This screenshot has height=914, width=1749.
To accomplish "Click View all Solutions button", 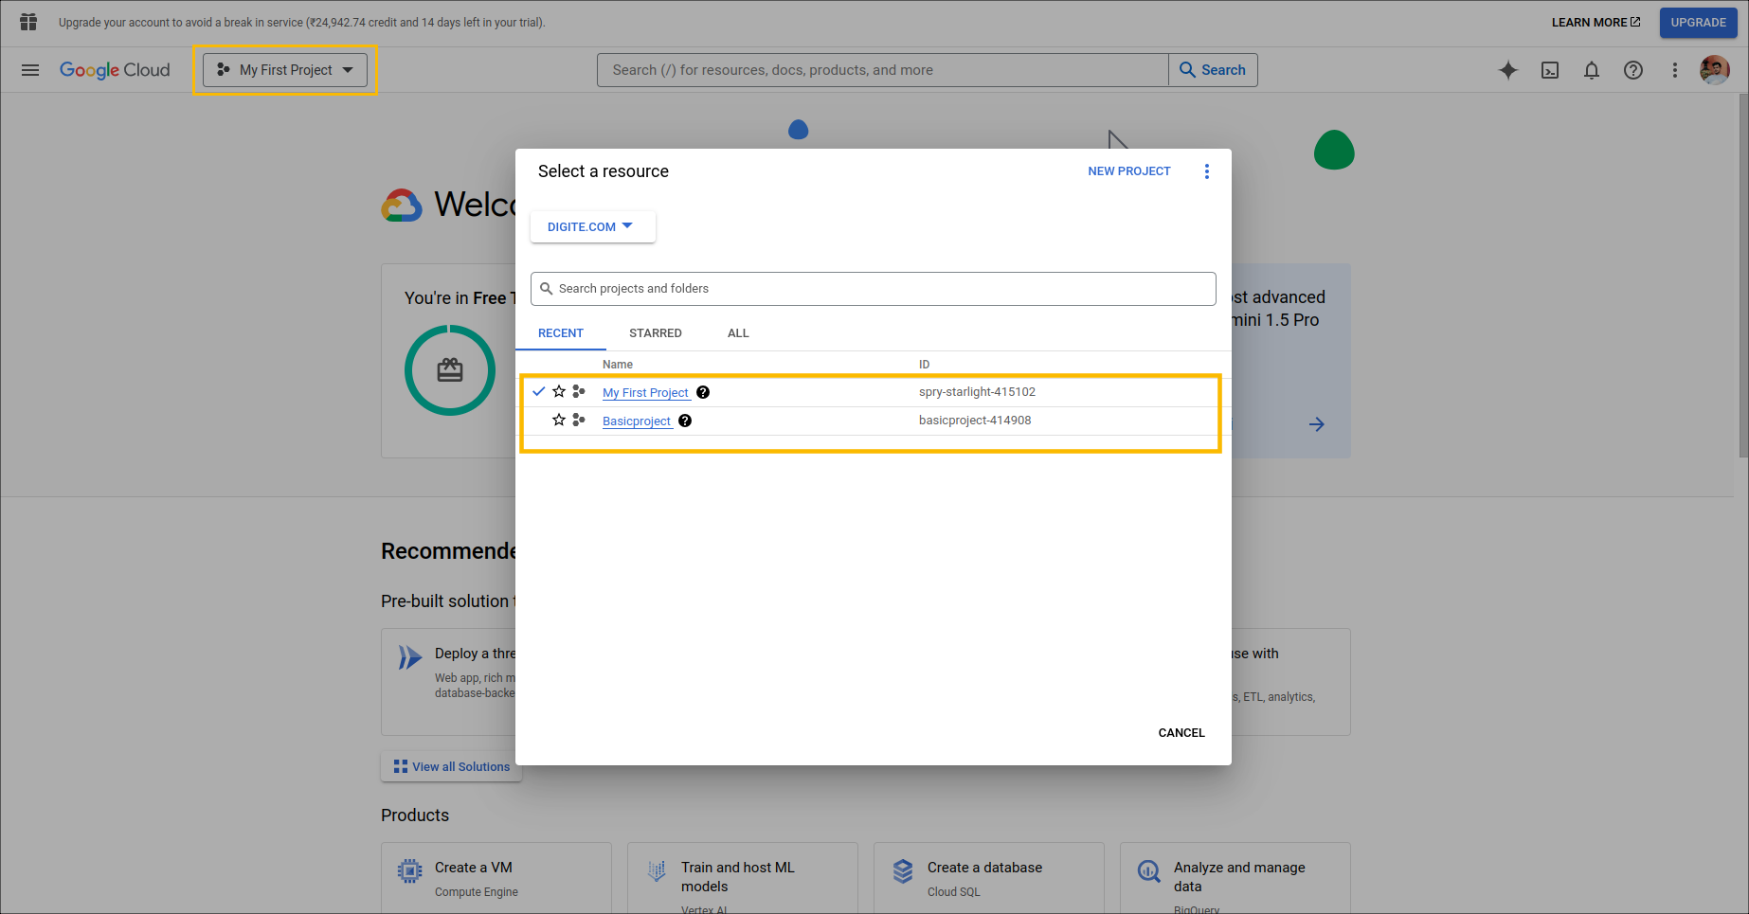I will pos(452,767).
